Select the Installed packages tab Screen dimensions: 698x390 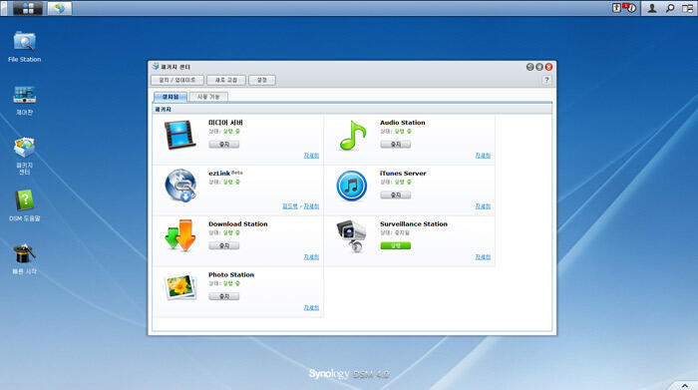[171, 97]
